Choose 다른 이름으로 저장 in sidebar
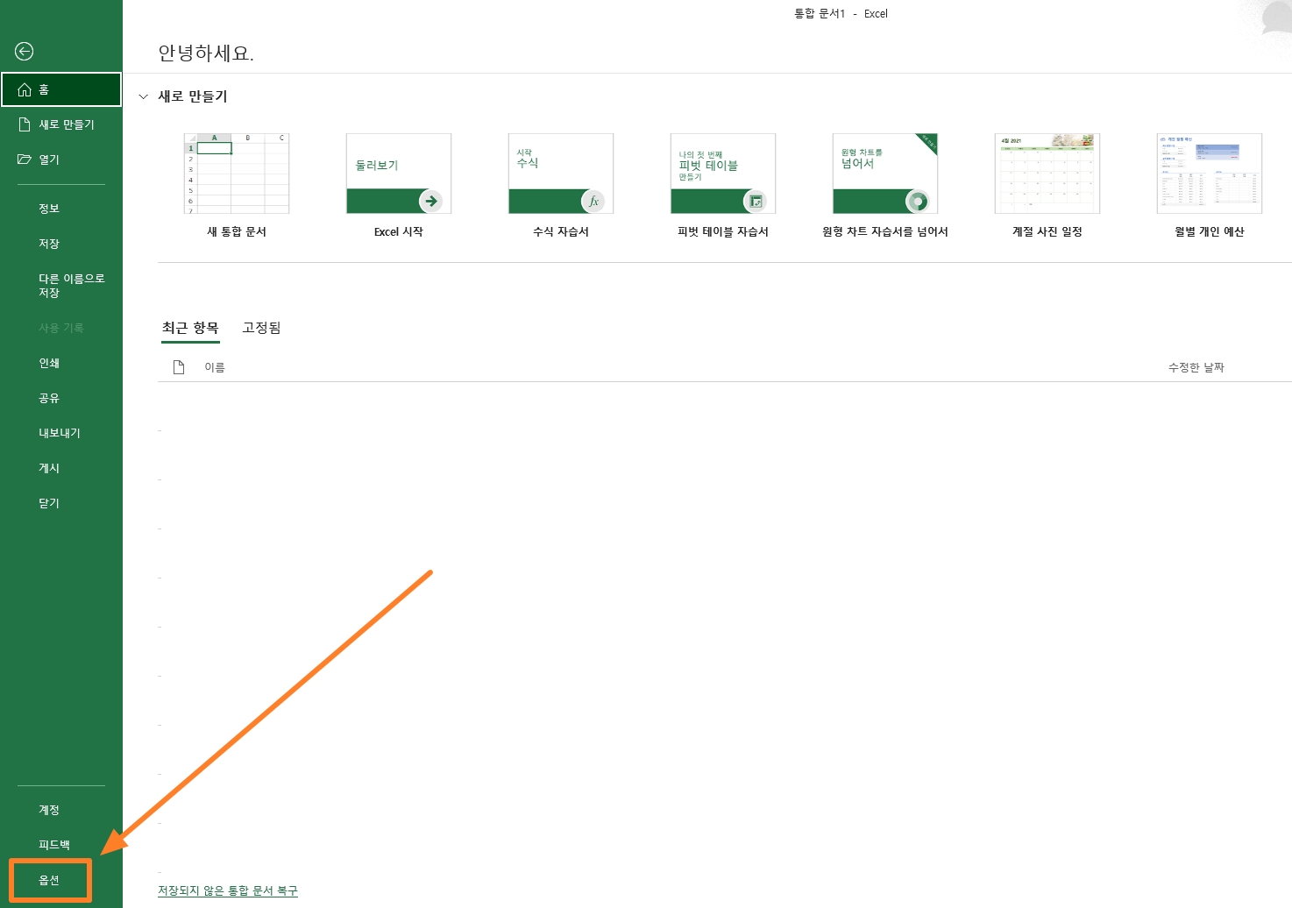Screen dimensions: 1292x908 [71, 286]
